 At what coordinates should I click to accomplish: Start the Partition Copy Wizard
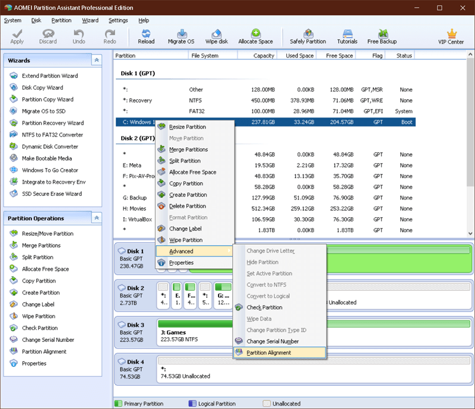[x=47, y=99]
